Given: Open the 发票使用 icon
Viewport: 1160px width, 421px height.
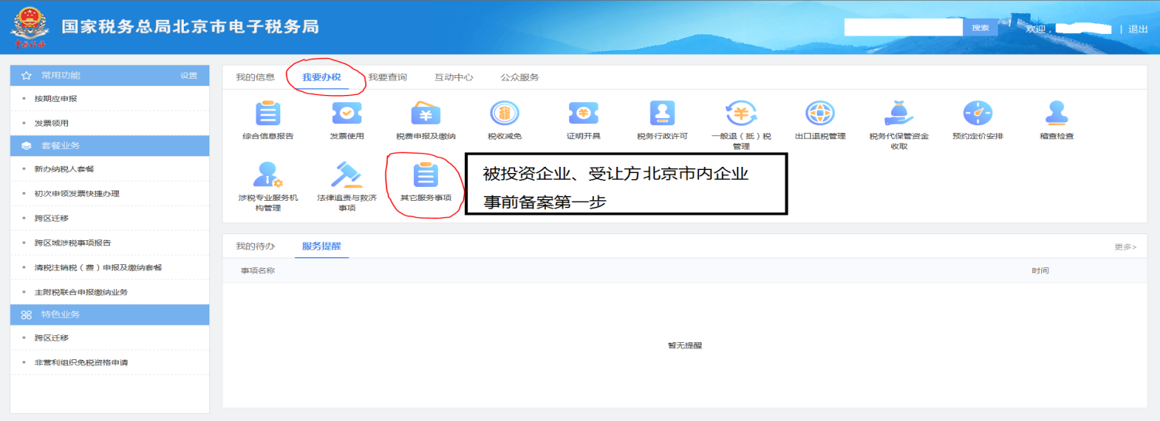Looking at the screenshot, I should (347, 114).
